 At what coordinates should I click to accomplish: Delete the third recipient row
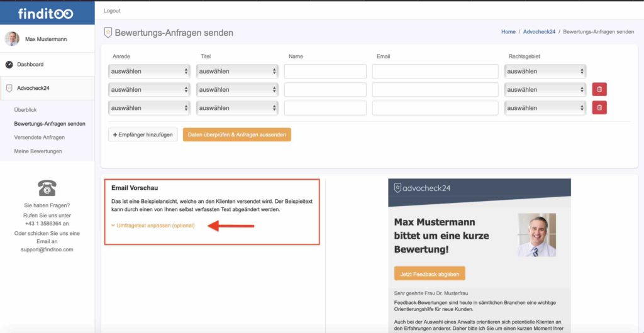coord(599,107)
